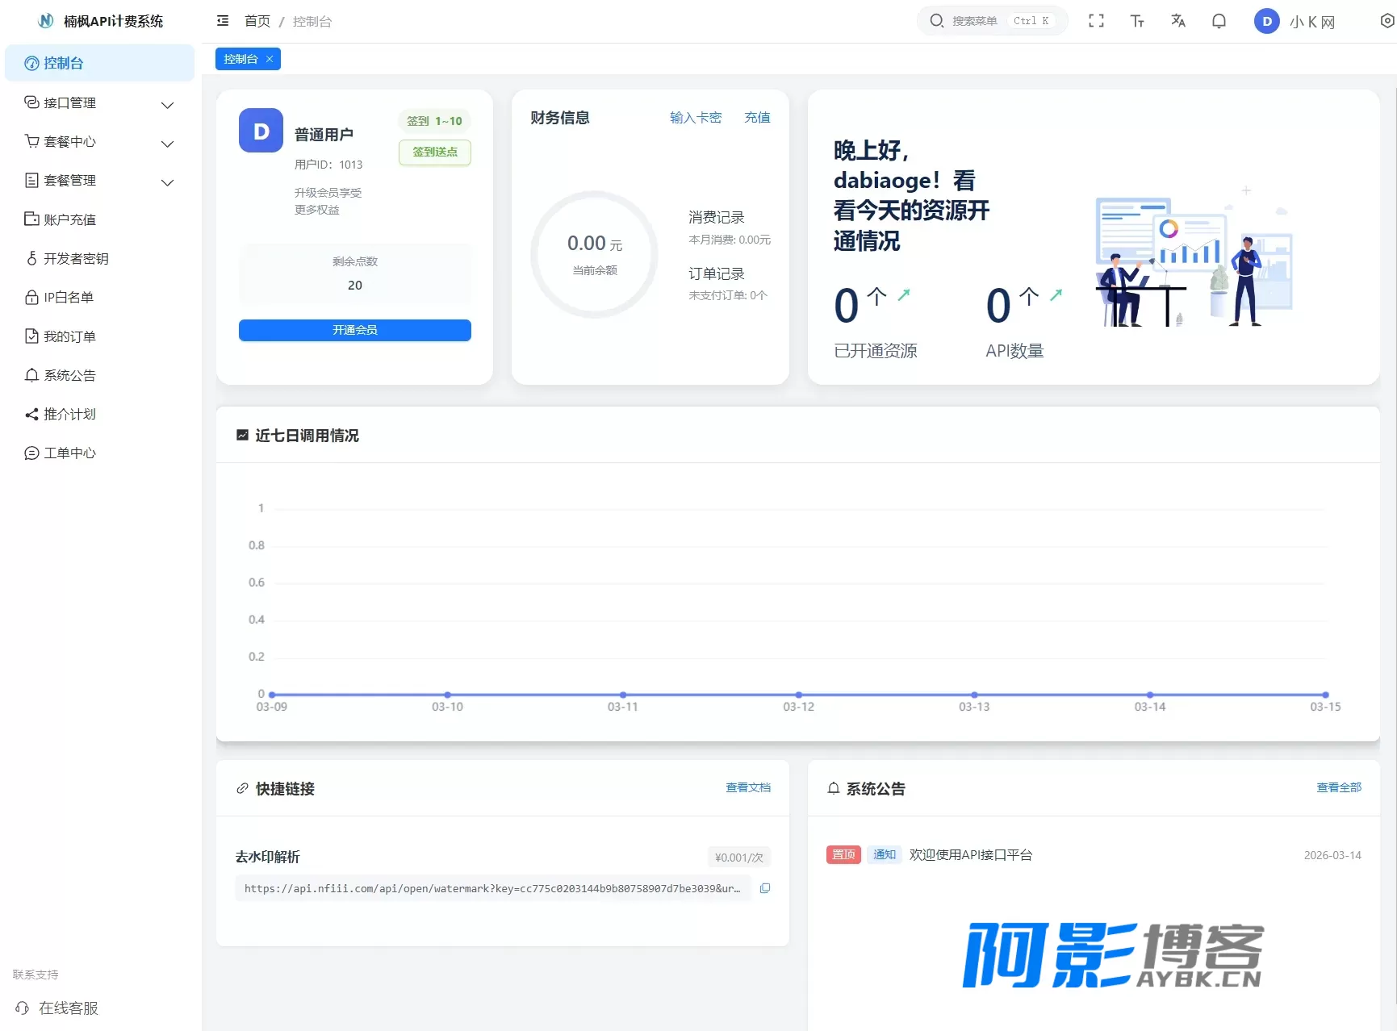
Task: Click the 开通会员 button
Action: pos(354,330)
